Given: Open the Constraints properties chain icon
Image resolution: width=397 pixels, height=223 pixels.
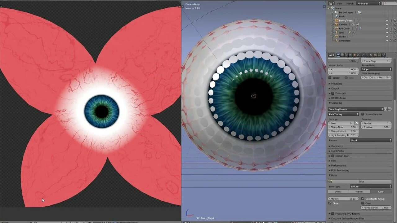Looking at the screenshot, I should point(359,55).
